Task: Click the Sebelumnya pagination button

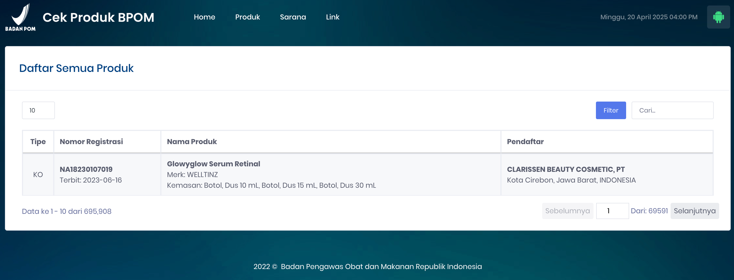Action: coord(567,211)
